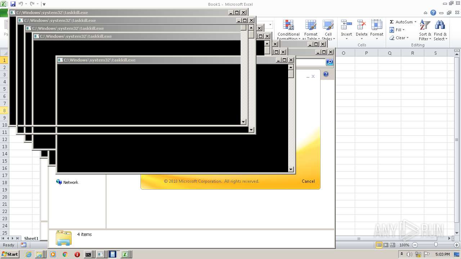Expand the Format cells dropdown arrow
Viewport: 461px width, 259px height.
coord(376,39)
